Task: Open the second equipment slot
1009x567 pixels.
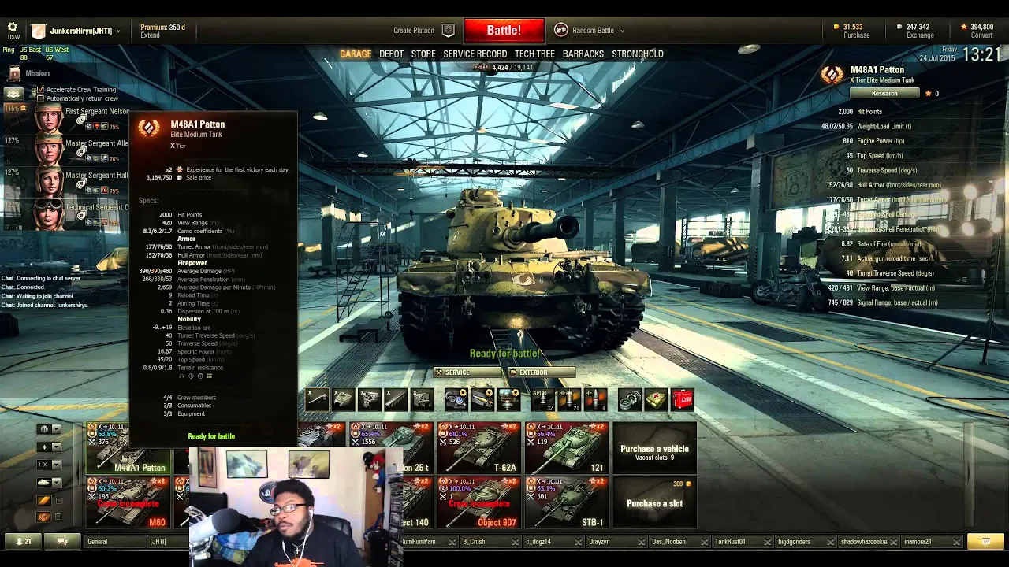Action: (x=482, y=399)
